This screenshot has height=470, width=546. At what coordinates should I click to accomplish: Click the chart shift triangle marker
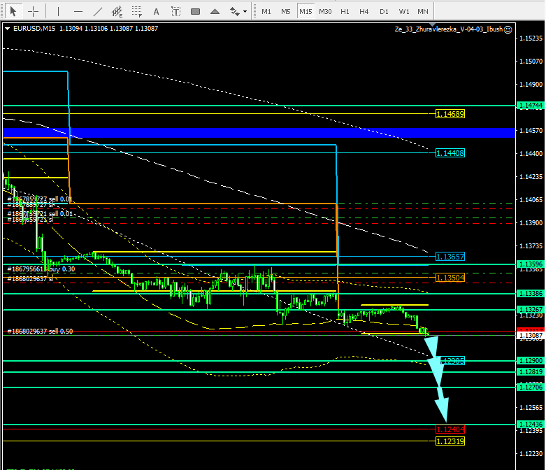click(432, 25)
